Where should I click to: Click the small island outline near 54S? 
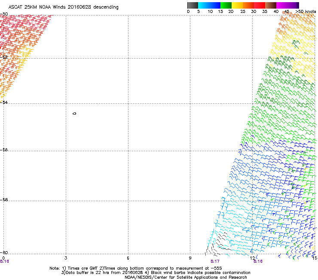click(x=74, y=113)
